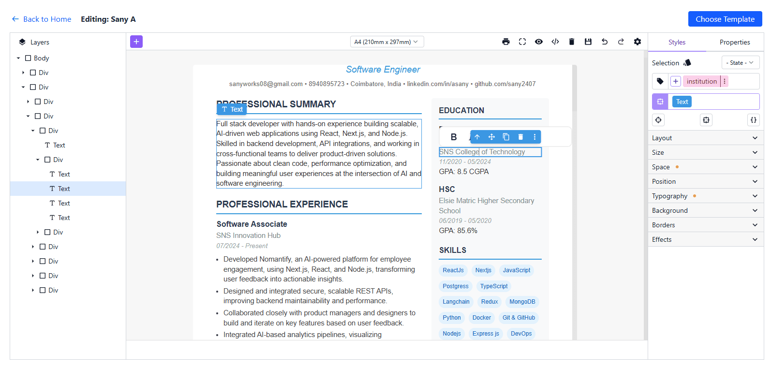
Task: Undo the last change
Action: pyautogui.click(x=605, y=42)
